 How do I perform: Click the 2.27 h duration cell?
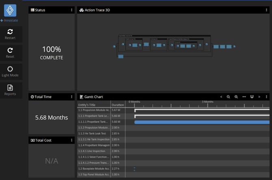click(x=116, y=169)
